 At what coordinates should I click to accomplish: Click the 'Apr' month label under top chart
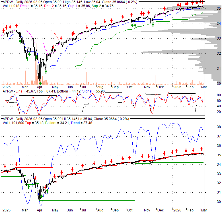(40, 87)
